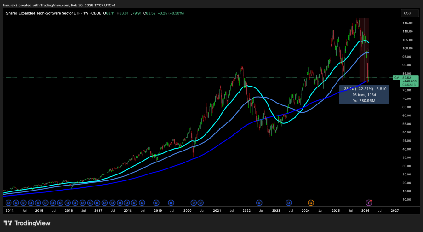Viewport: 423px width, 232px height.
Task: Click the orange split marker near 2024
Action: click(x=311, y=202)
